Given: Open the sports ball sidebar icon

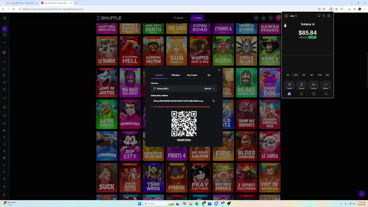Looking at the screenshot, I should coord(4,34).
